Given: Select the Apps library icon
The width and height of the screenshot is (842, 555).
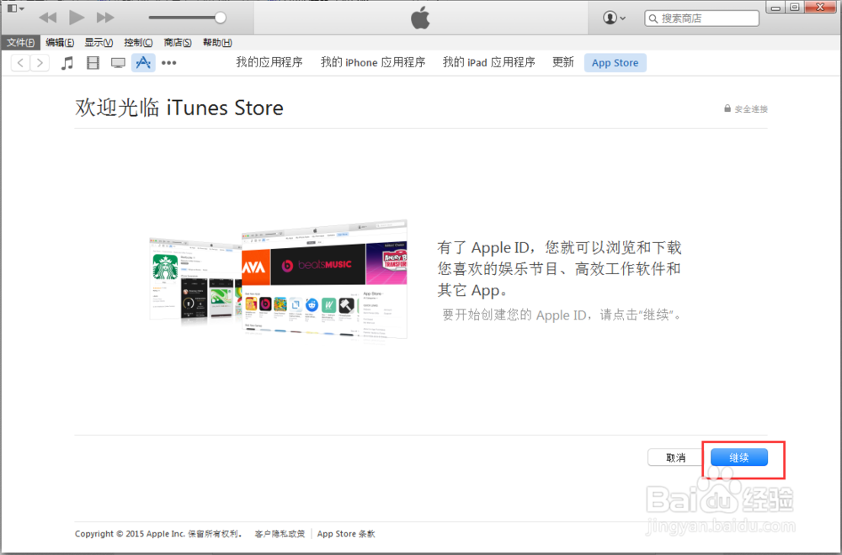Looking at the screenshot, I should pos(143,63).
